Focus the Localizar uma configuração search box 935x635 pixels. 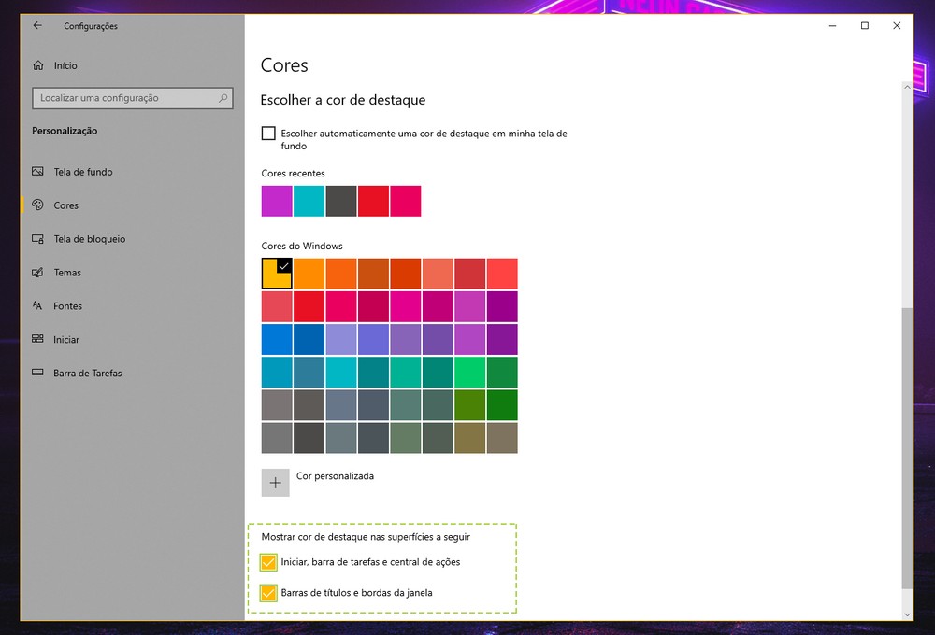tap(125, 98)
